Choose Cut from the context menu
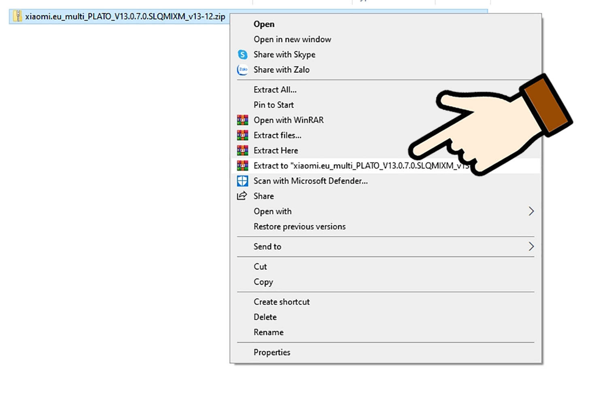This screenshot has width=607, height=407. click(386, 267)
